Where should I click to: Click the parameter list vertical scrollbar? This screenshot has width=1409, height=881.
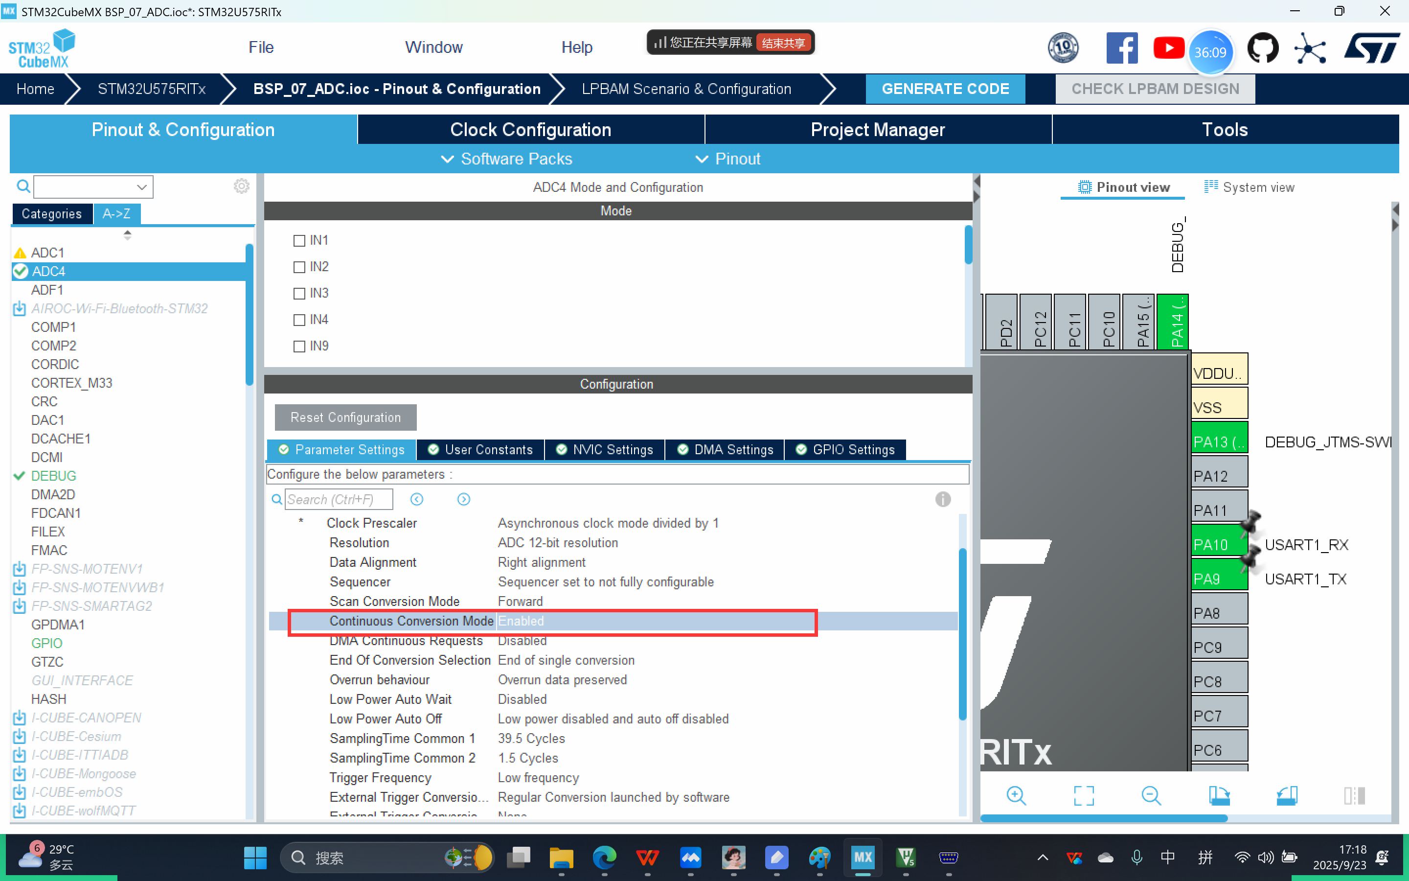[962, 634]
